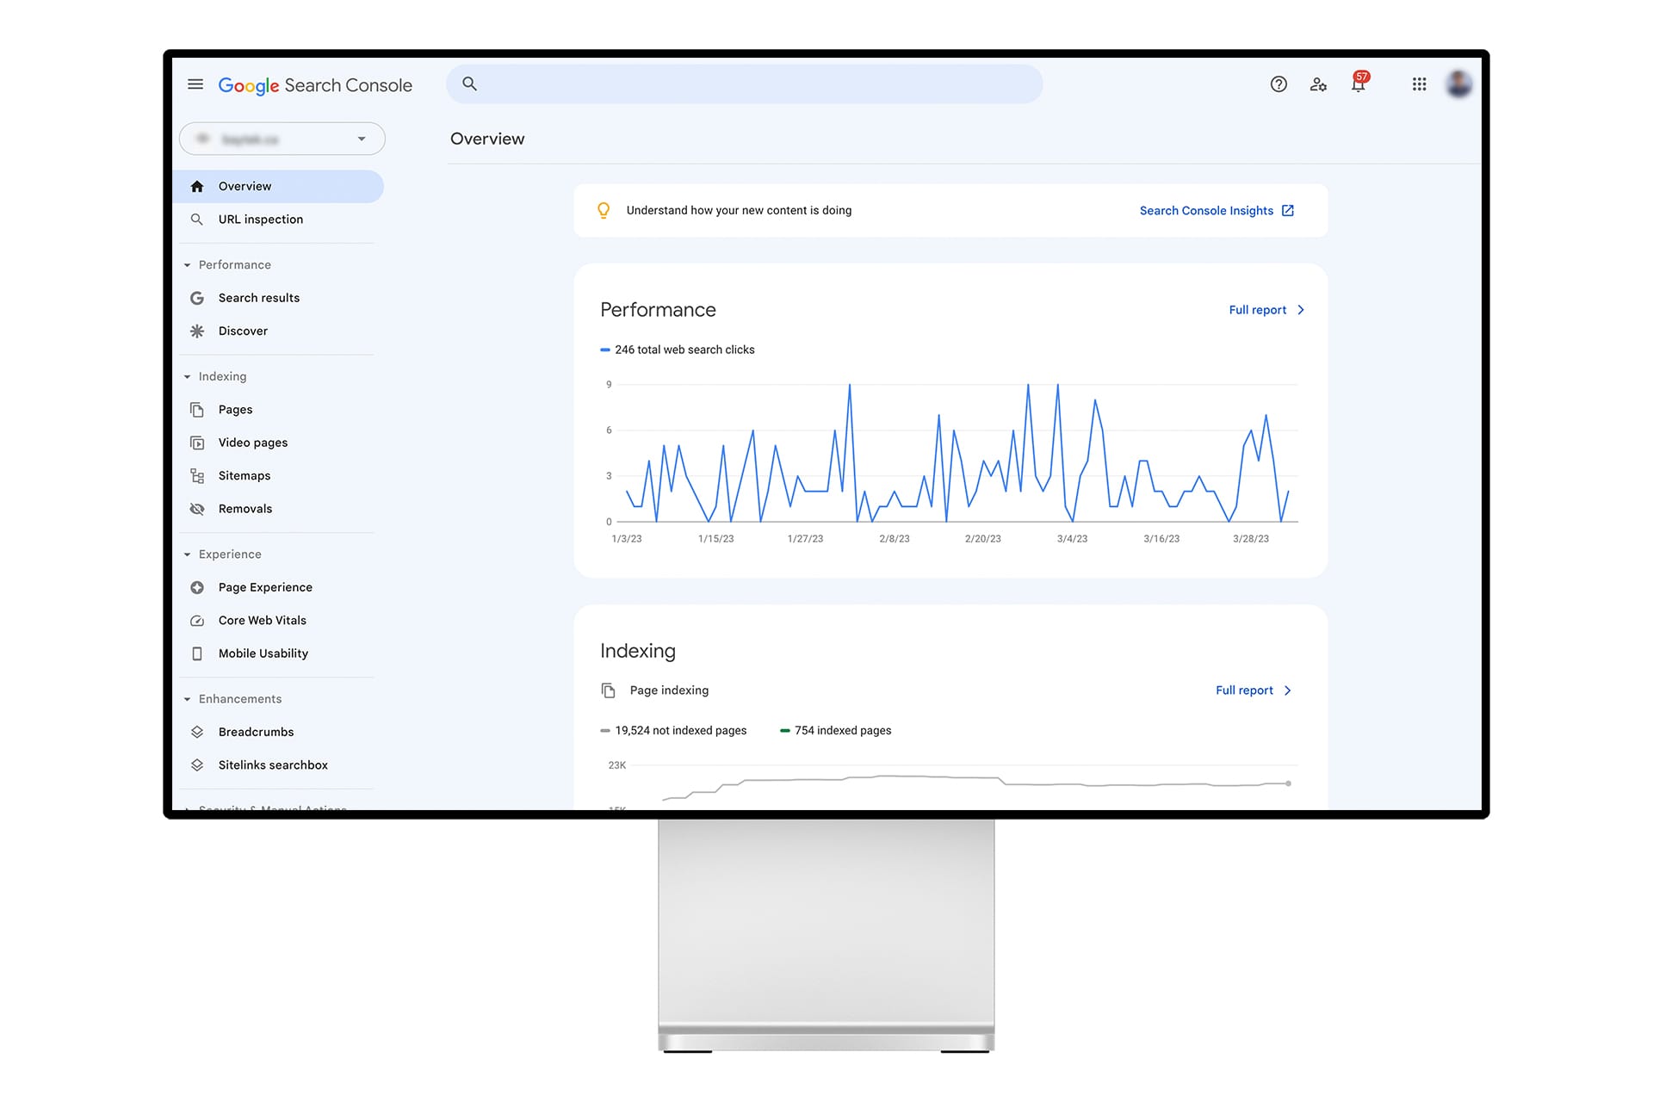Click the Indexing card heading
Image resolution: width=1653 pixels, height=1102 pixels.
tap(638, 651)
